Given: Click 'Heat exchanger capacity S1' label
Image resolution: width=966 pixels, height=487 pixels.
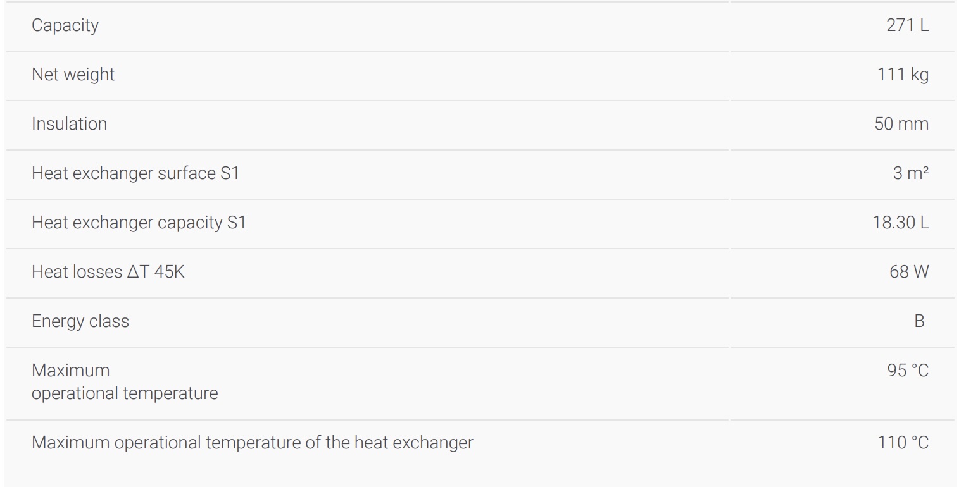Looking at the screenshot, I should point(138,223).
